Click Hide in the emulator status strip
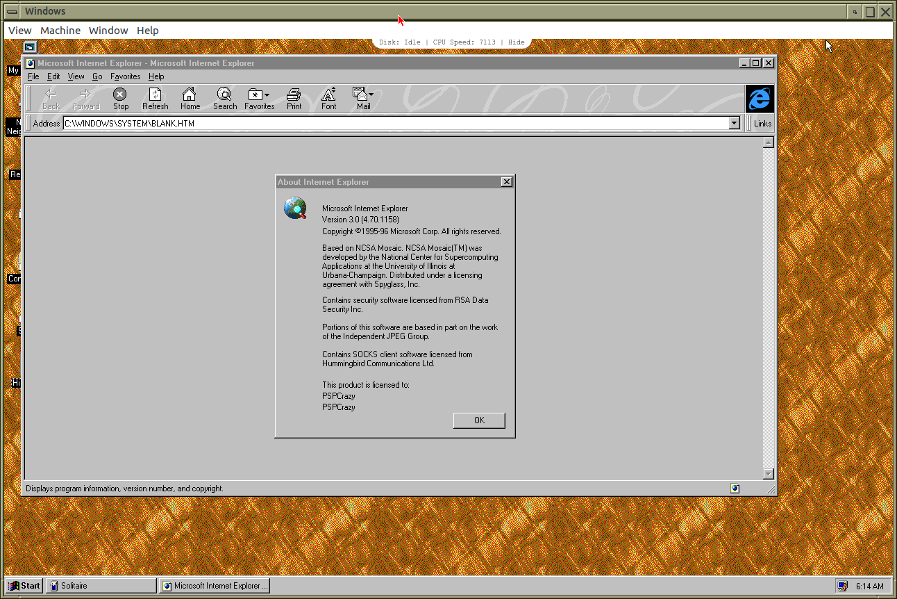Viewport: 897px width, 599px height. tap(517, 42)
